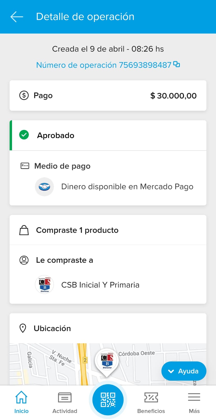The image size is (216, 419).
Task: Tap the CSB seller logo avatar
Action: point(44,285)
